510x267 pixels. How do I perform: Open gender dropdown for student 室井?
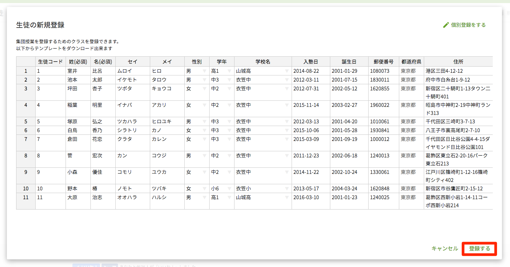[x=204, y=71]
